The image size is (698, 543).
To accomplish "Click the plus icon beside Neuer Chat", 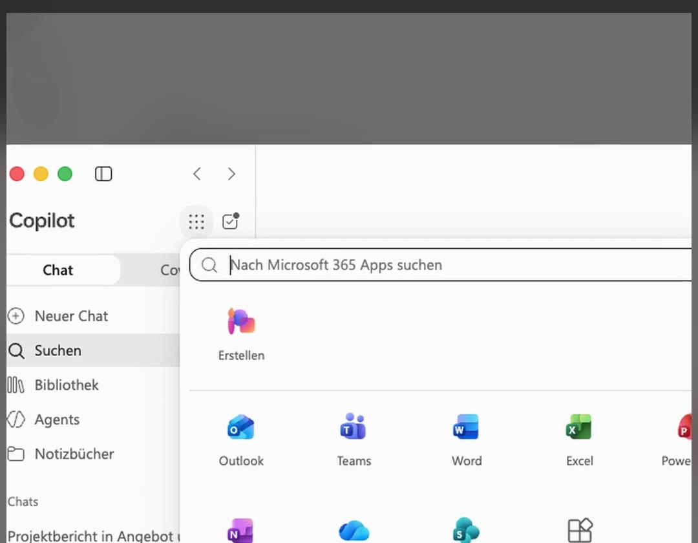I will (16, 316).
